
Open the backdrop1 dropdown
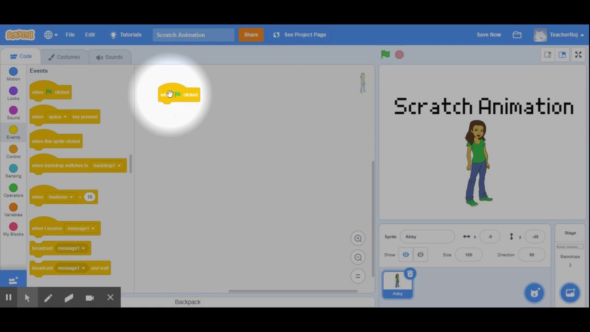tap(107, 166)
